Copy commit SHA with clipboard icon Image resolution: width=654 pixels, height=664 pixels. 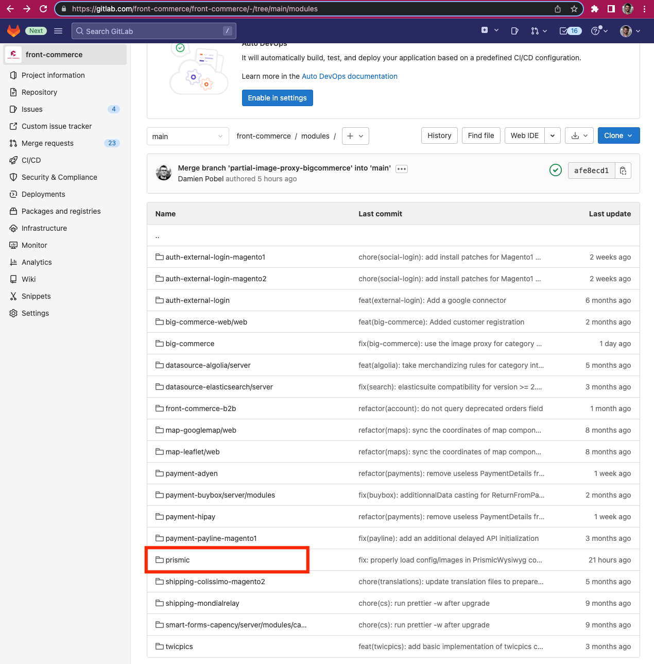coord(623,171)
